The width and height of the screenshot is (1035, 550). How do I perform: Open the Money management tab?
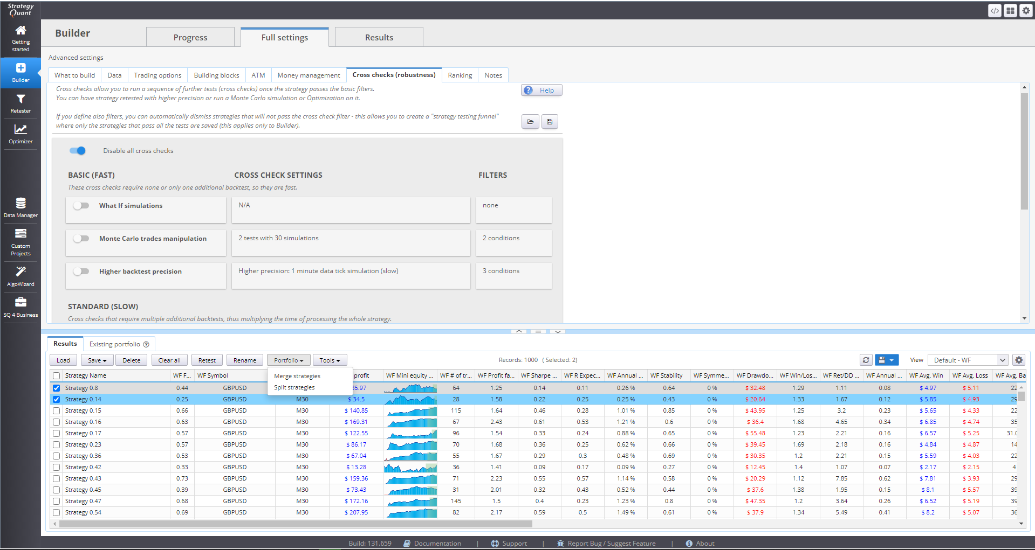coord(309,75)
